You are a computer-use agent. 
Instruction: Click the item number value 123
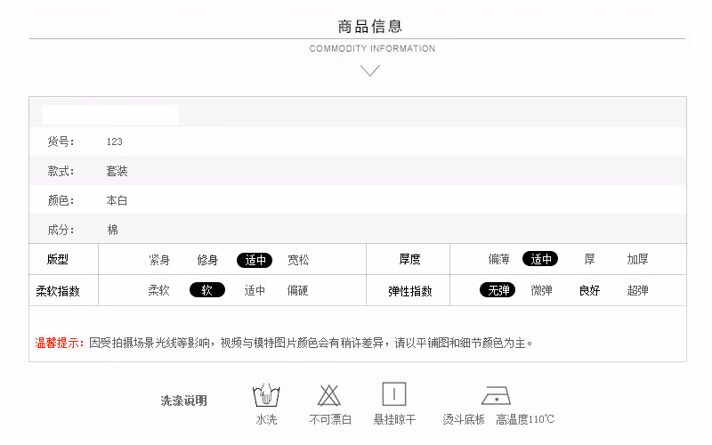[114, 142]
